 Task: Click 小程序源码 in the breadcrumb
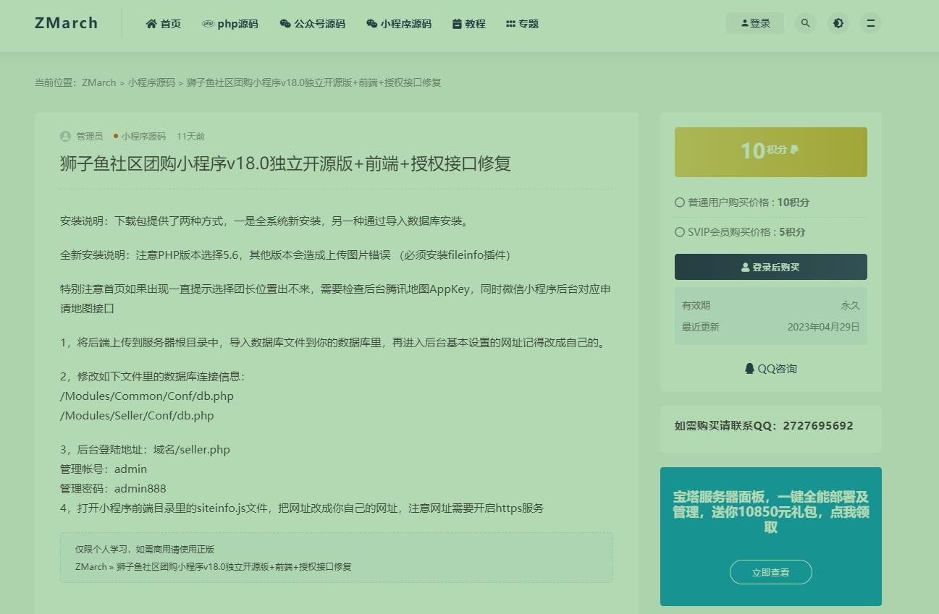pyautogui.click(x=151, y=82)
